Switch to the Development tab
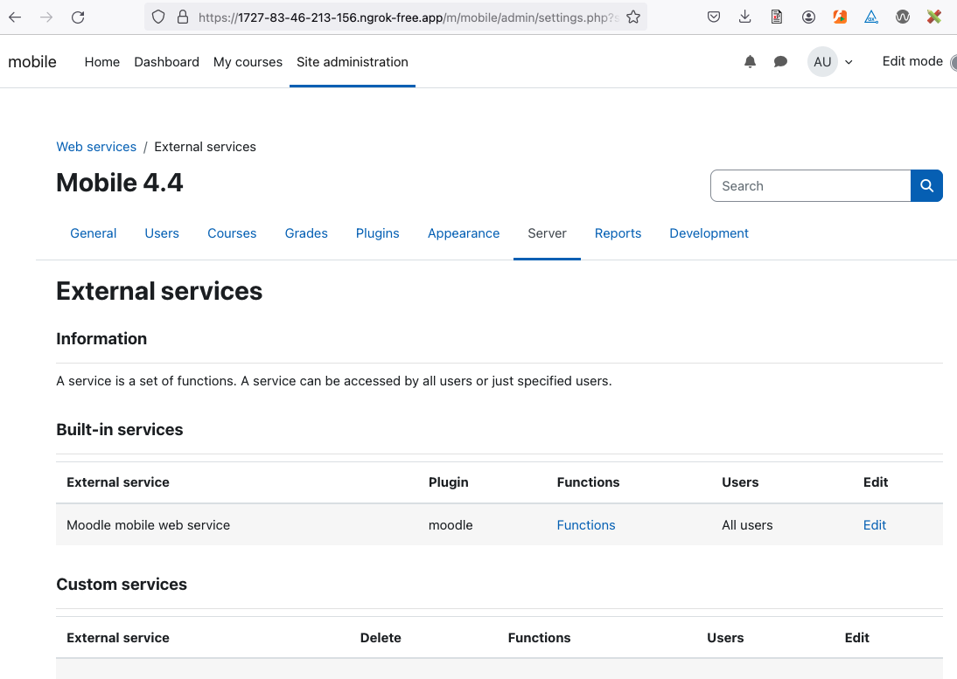This screenshot has width=957, height=679. [709, 233]
